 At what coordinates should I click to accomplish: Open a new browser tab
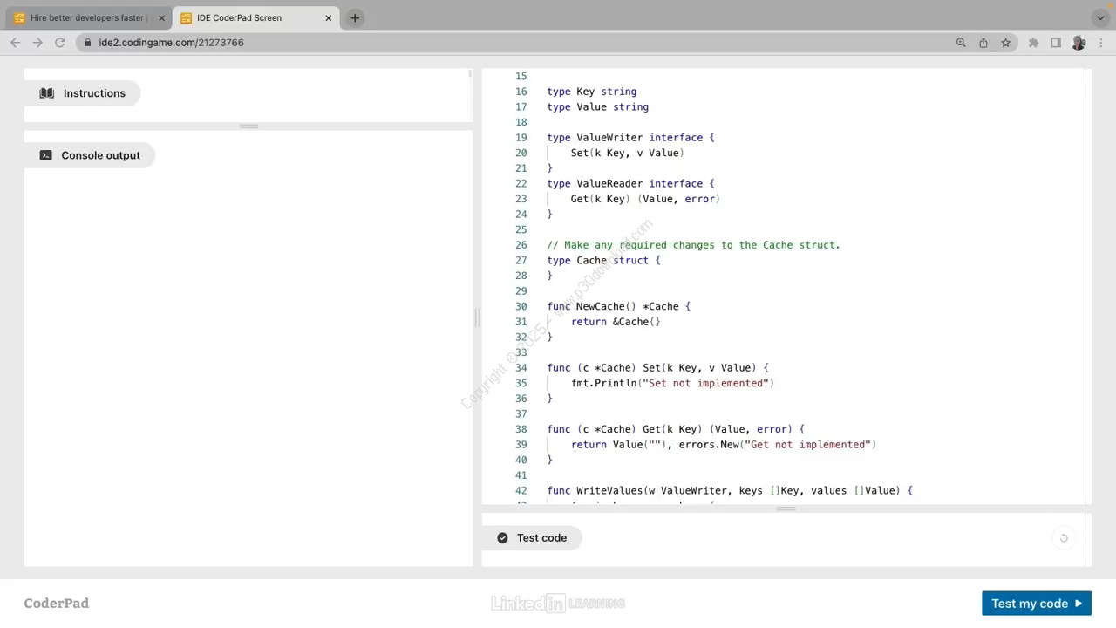[355, 17]
